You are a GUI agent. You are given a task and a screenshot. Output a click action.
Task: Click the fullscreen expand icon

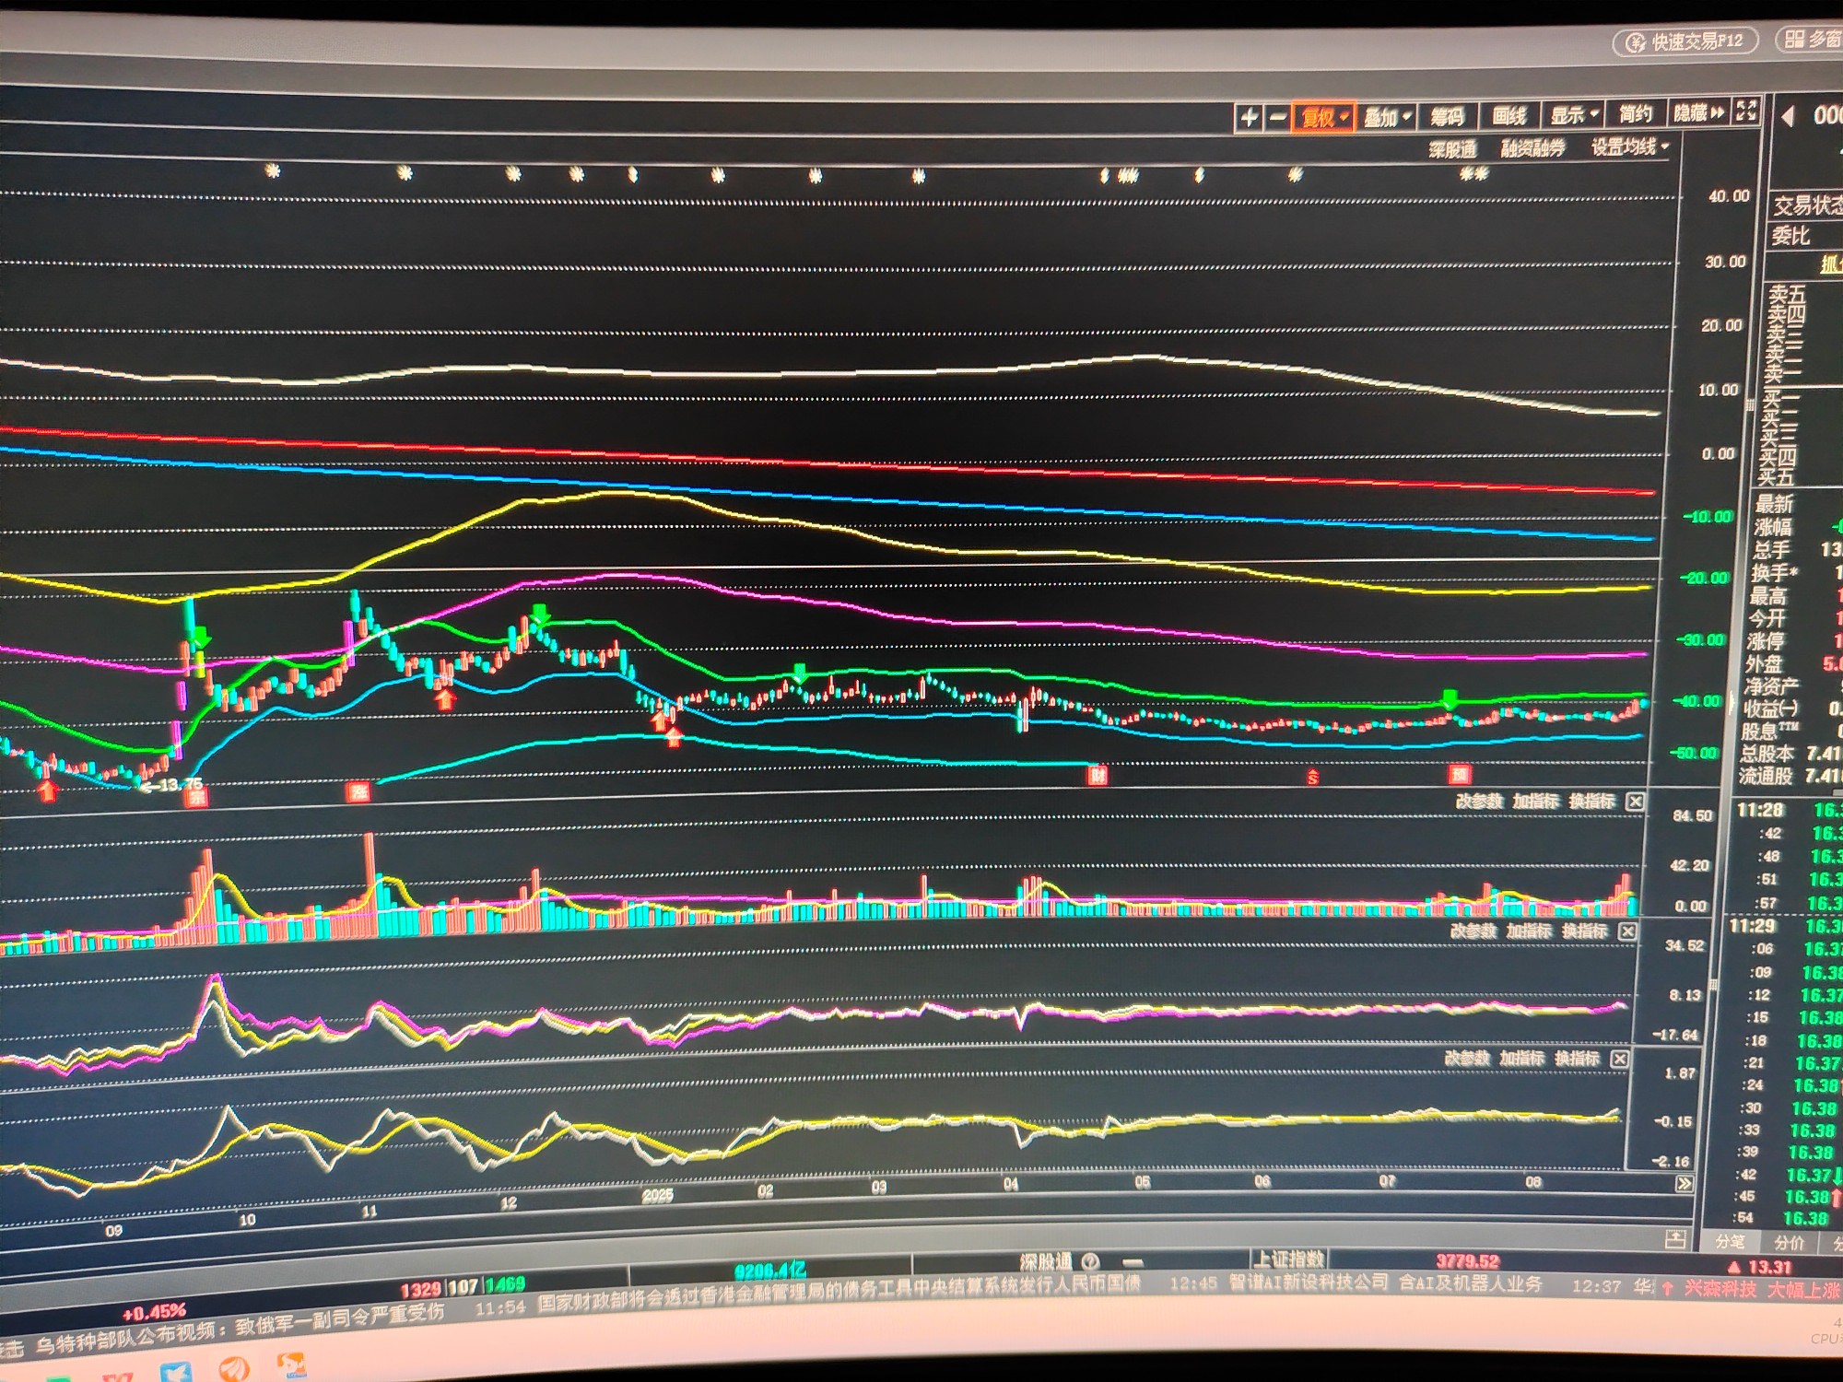tap(1746, 111)
